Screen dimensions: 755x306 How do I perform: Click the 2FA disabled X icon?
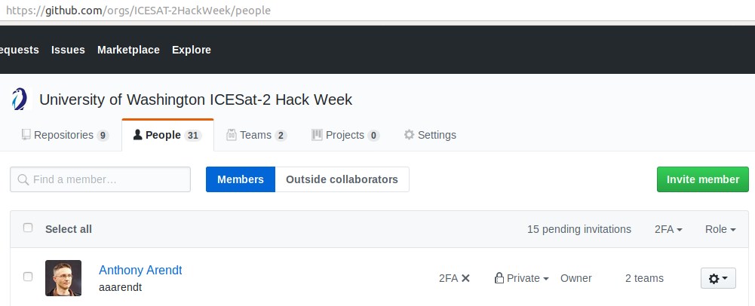point(465,278)
